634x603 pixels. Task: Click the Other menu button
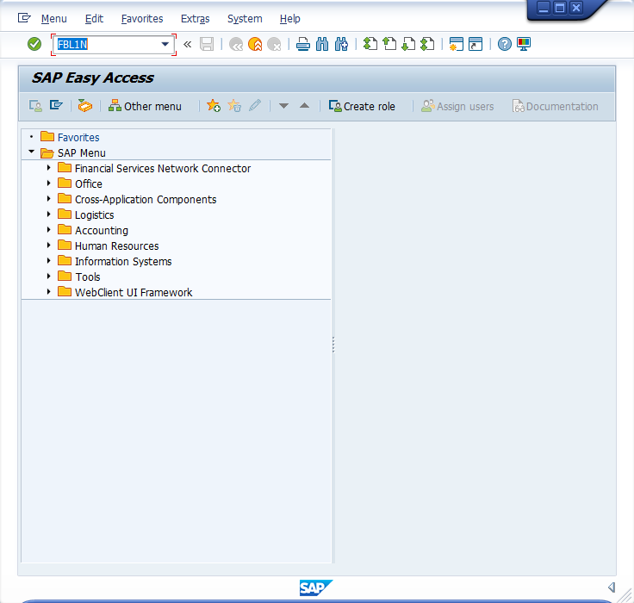pos(145,106)
